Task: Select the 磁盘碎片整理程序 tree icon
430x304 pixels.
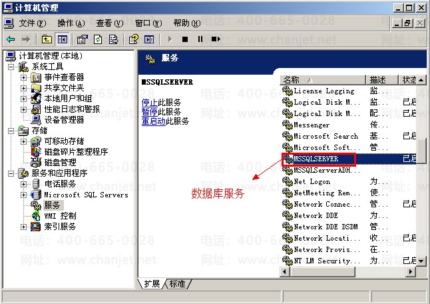Action: pos(36,152)
